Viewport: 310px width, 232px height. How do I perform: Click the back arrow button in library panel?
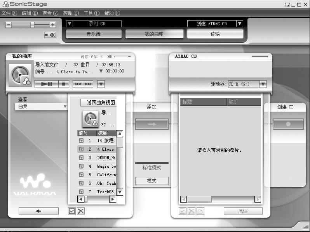[x=38, y=211]
